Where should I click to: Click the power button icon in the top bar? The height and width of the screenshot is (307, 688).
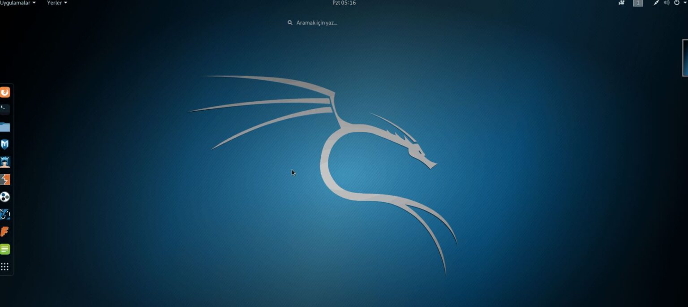(676, 3)
